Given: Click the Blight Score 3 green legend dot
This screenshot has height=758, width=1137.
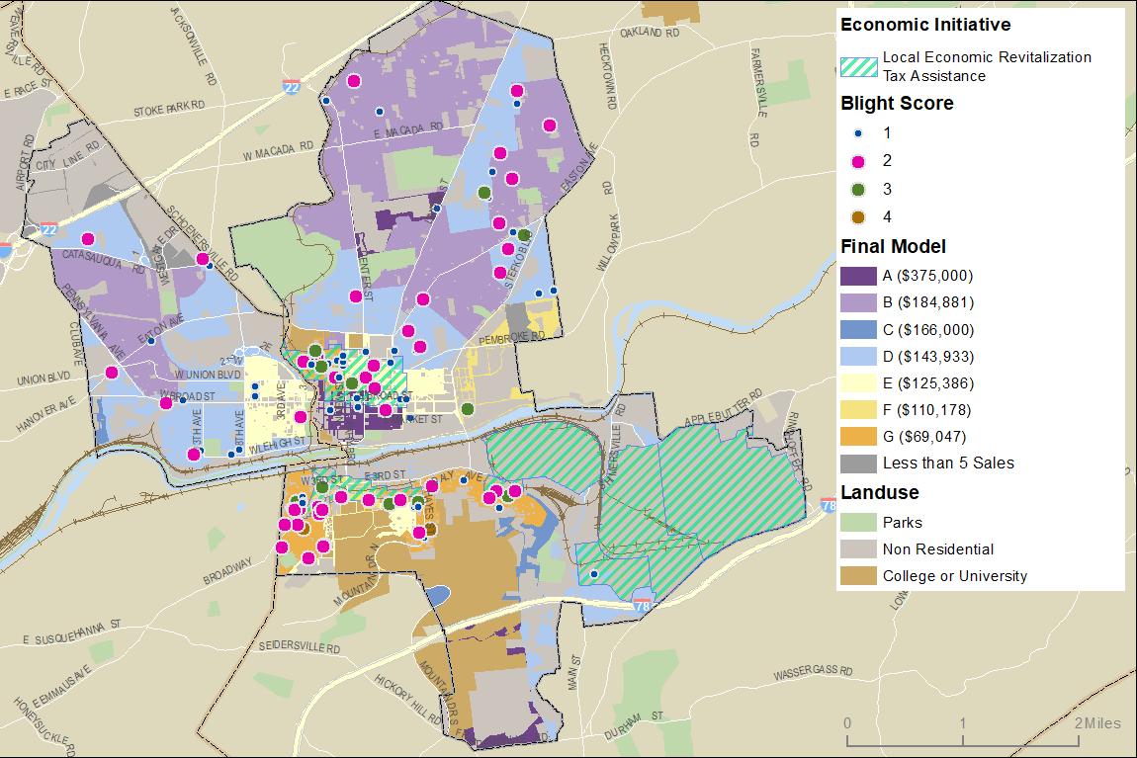Looking at the screenshot, I should pyautogui.click(x=858, y=189).
